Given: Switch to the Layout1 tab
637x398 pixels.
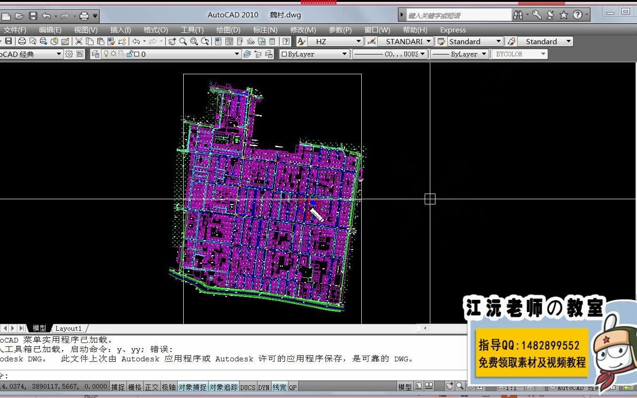Looking at the screenshot, I should (69, 328).
